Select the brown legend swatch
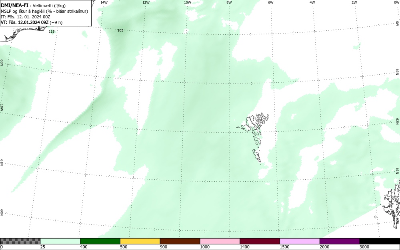Image resolution: width=400 pixels, height=250 pixels. click(180, 241)
